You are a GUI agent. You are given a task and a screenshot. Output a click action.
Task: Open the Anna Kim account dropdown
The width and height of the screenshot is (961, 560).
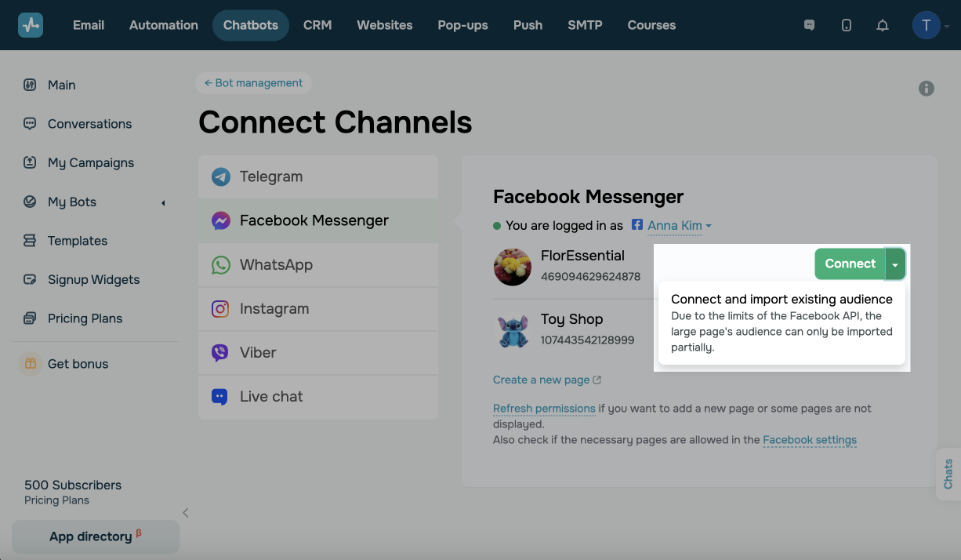680,226
